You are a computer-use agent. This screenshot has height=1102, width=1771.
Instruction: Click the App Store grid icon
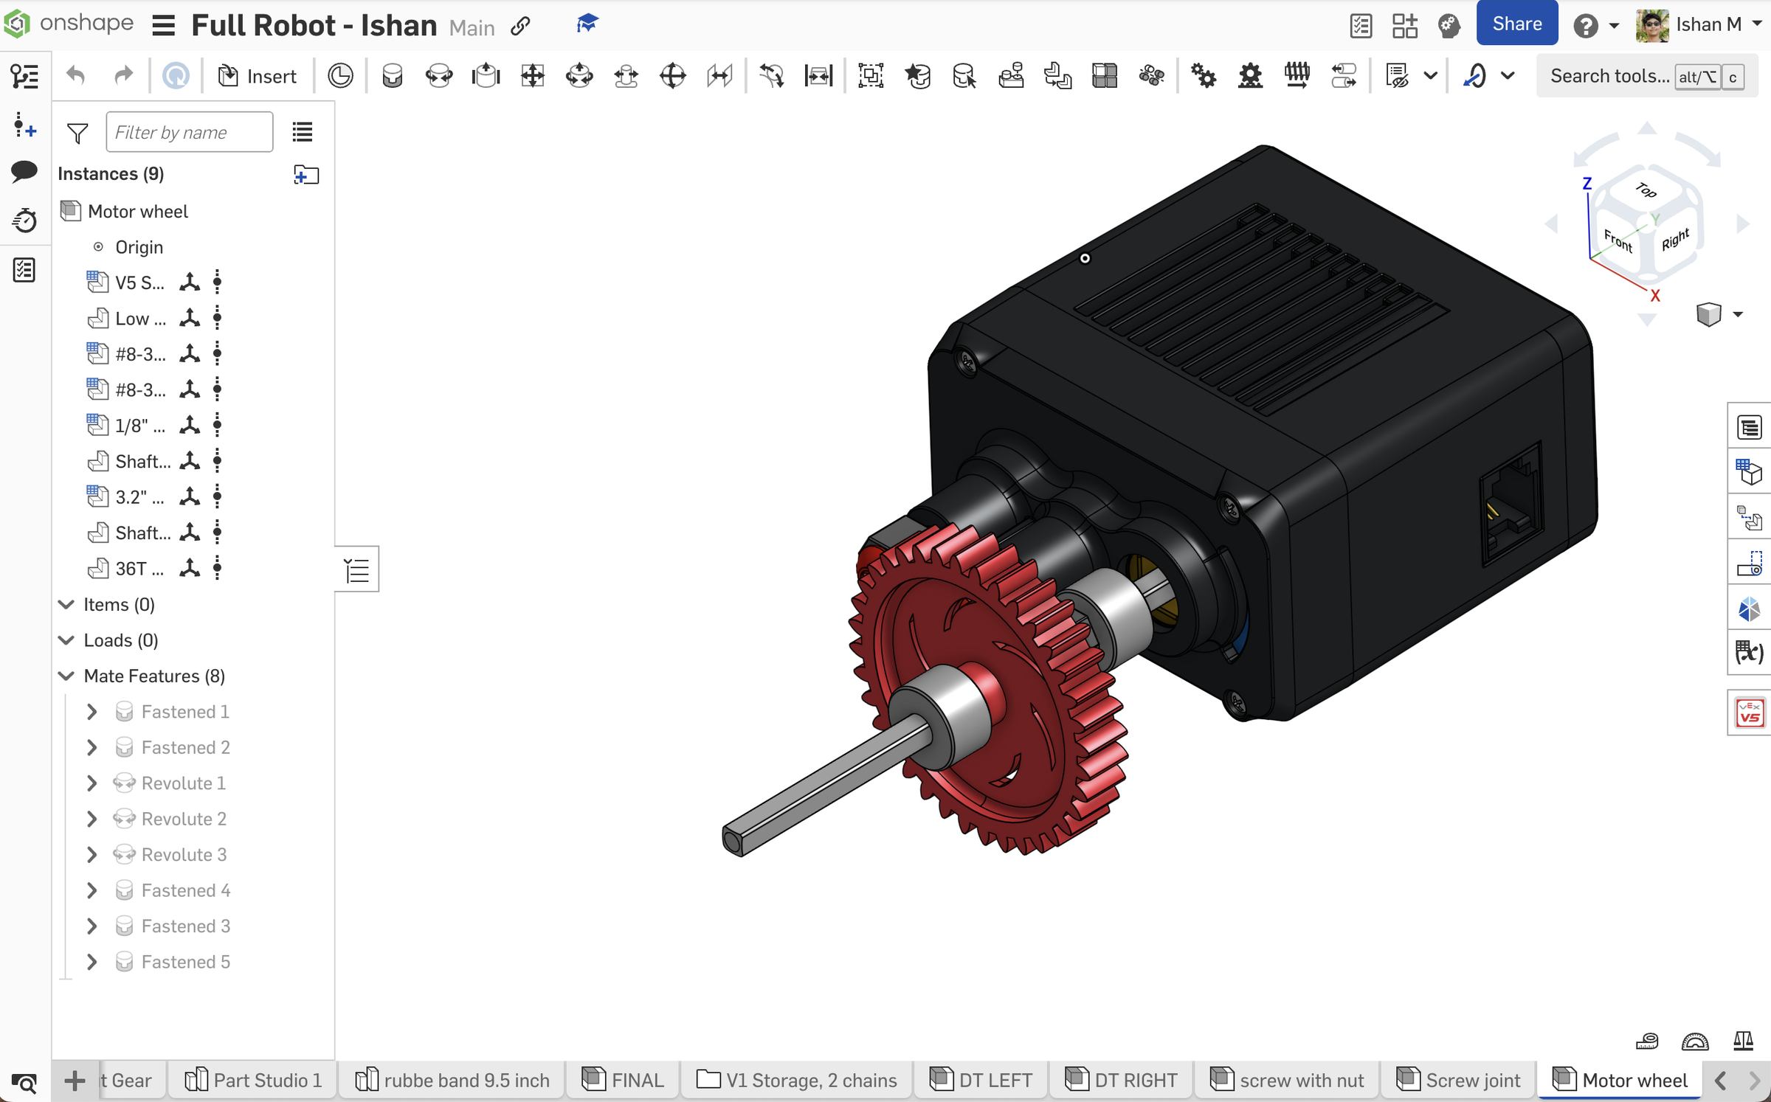click(x=1404, y=25)
